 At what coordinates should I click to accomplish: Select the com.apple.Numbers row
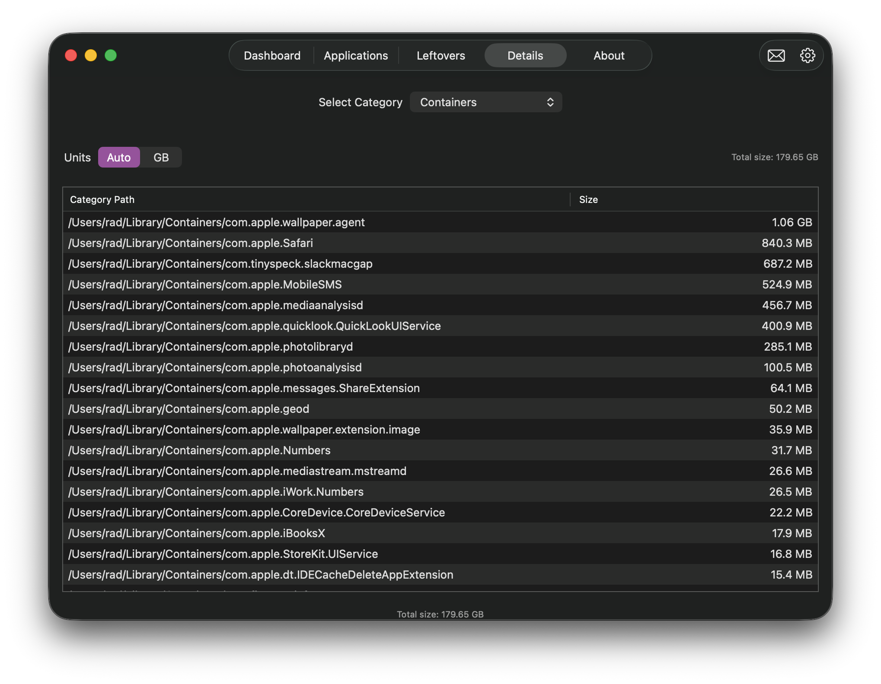pyautogui.click(x=440, y=450)
